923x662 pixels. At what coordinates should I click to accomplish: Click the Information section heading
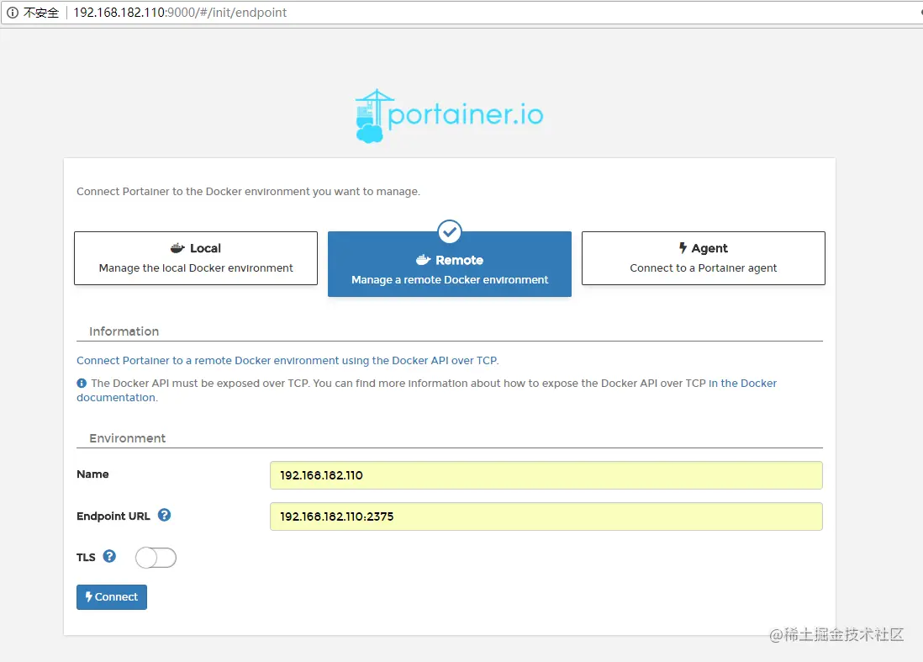(124, 331)
